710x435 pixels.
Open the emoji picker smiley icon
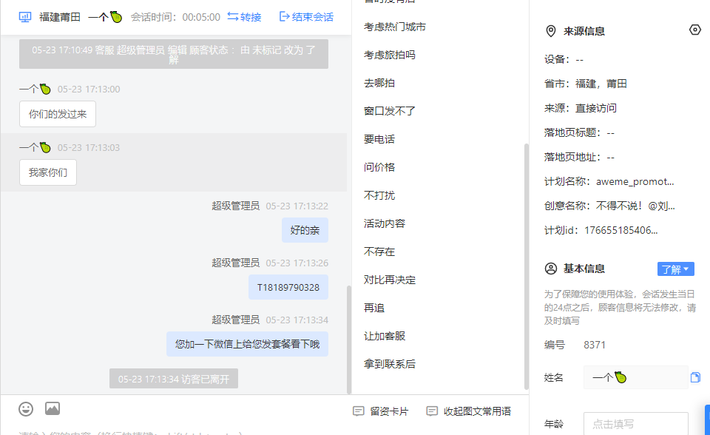[x=26, y=409]
